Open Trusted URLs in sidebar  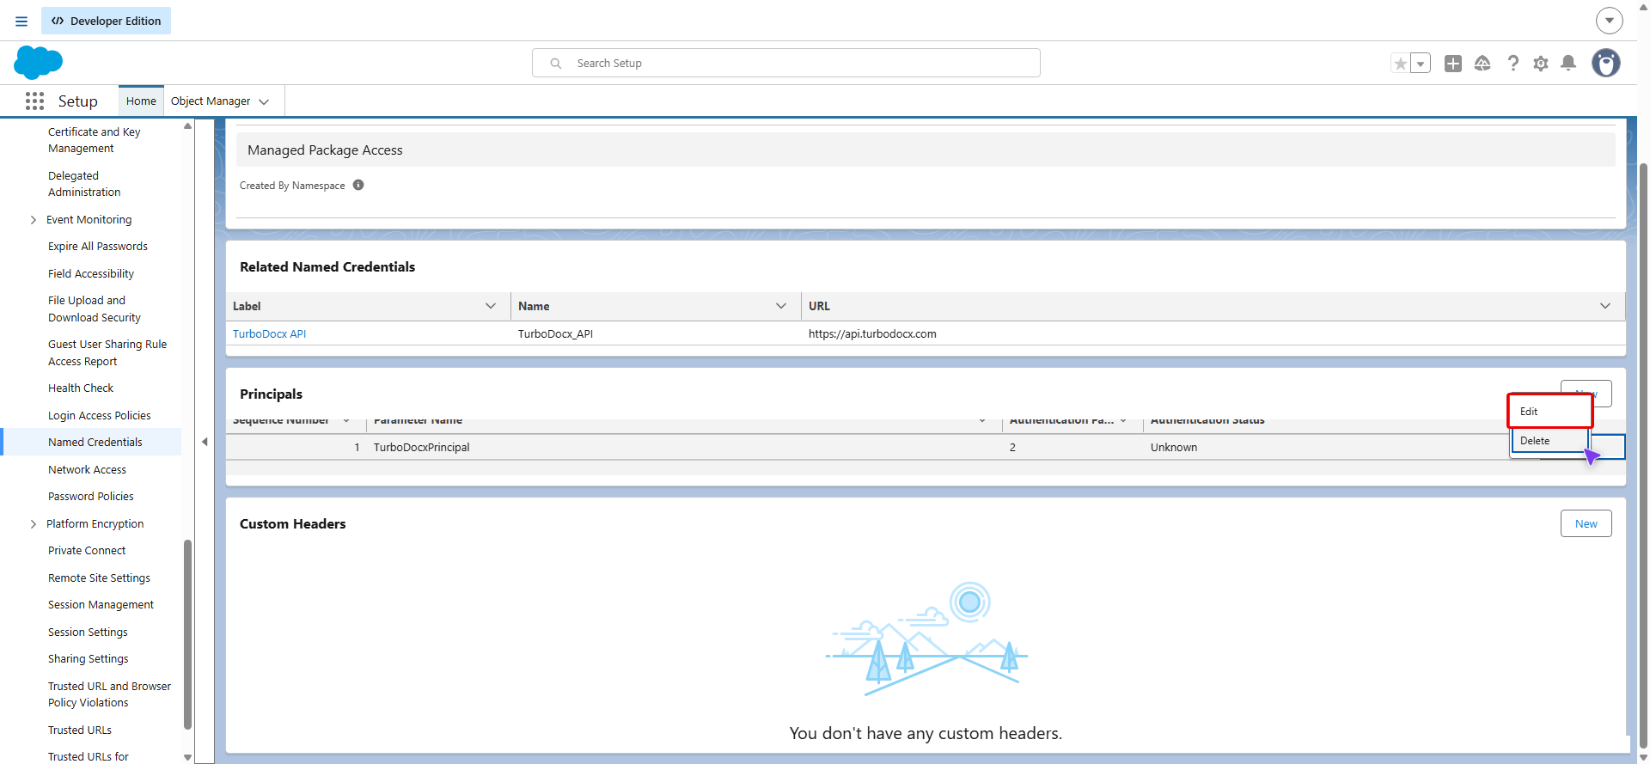[x=80, y=730]
